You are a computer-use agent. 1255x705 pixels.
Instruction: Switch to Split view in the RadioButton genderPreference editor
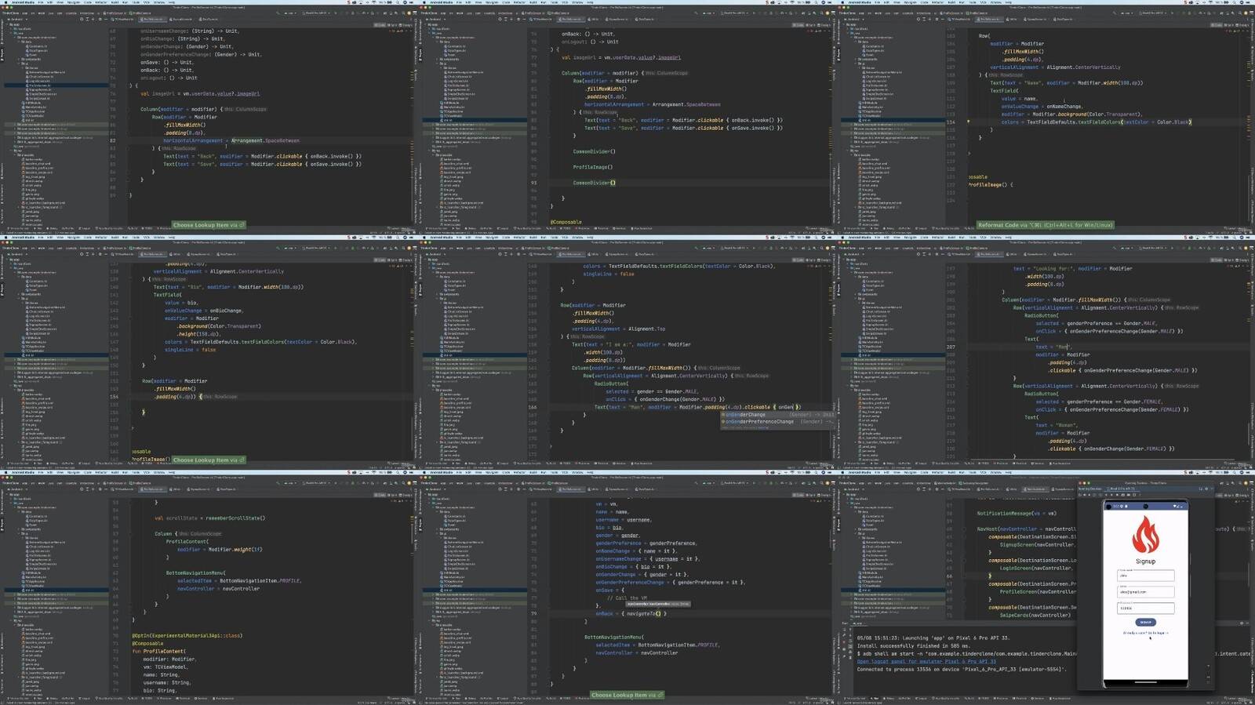1228,260
